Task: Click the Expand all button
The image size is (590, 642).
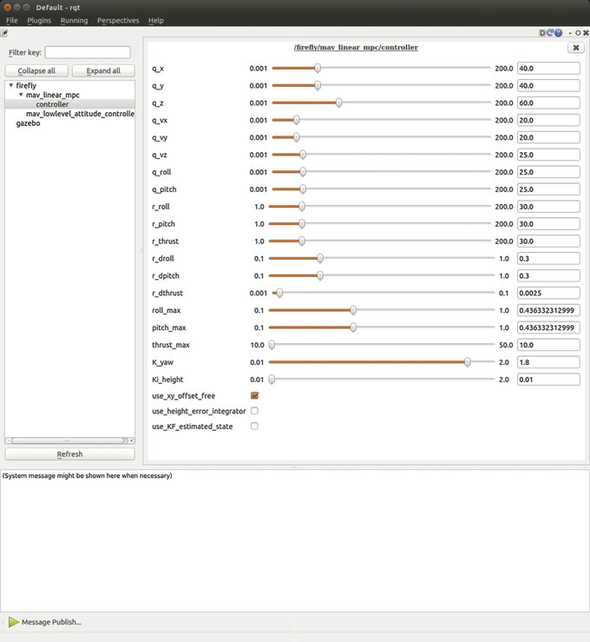Action: coord(103,71)
